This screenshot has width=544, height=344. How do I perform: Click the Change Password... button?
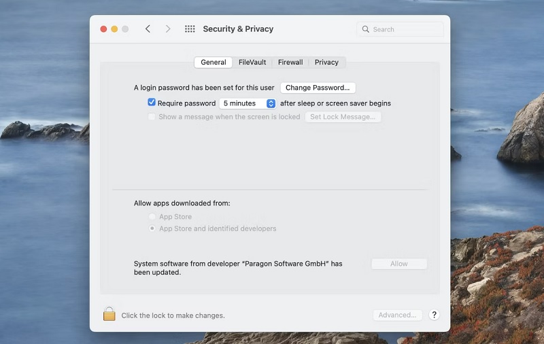pos(318,88)
